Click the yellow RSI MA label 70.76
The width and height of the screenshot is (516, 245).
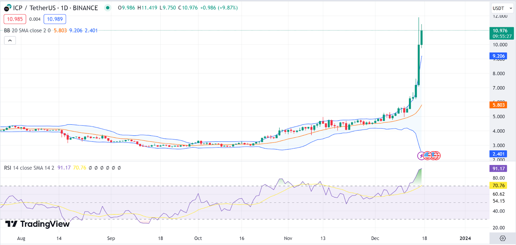pyautogui.click(x=498, y=186)
